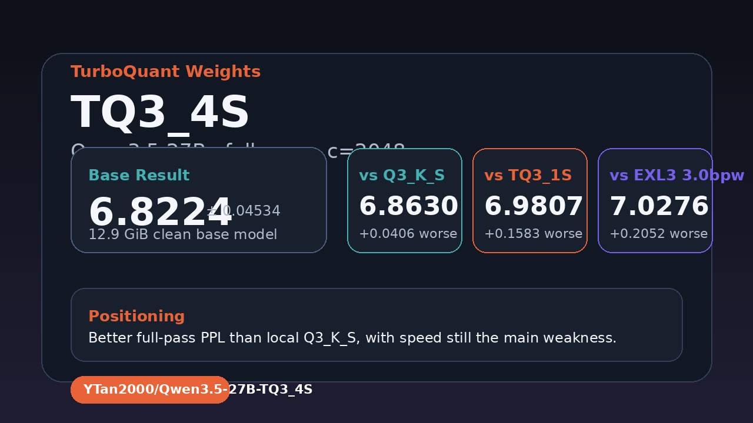This screenshot has width=753, height=423.
Task: Open the vs EXL3 3.0bpw comparison card
Action: click(655, 200)
